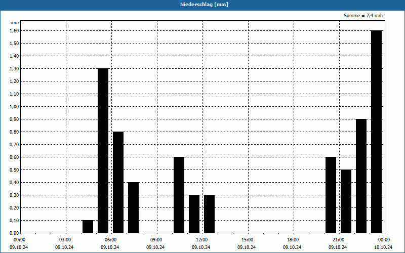Click the Niederschlag [mm] chart title
This screenshot has height=253, width=405.
pyautogui.click(x=204, y=5)
